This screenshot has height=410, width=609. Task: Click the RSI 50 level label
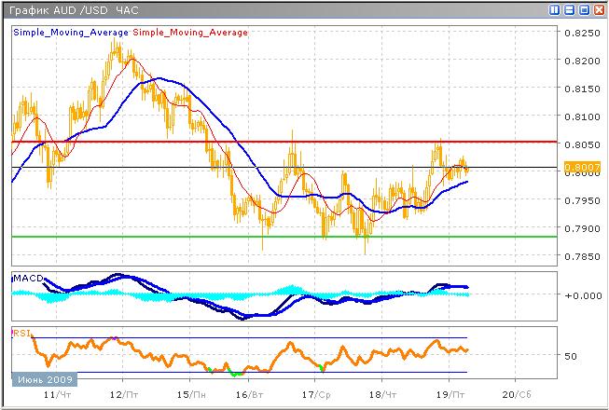coord(572,356)
